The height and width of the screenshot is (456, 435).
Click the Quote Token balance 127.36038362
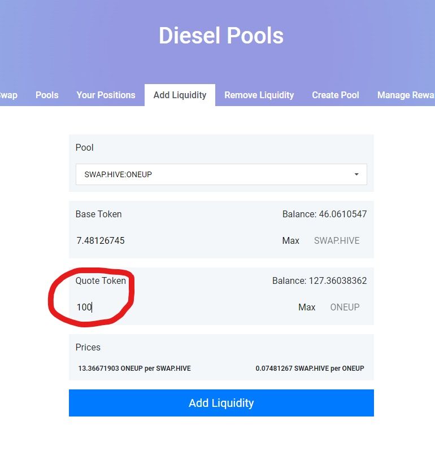(x=319, y=280)
